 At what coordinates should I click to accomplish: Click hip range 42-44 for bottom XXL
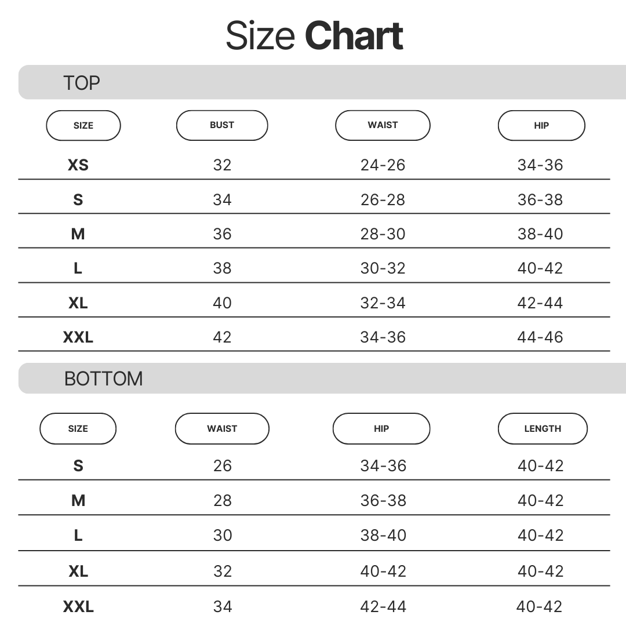383,607
